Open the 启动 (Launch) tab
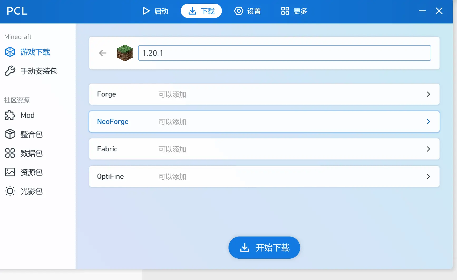 [155, 11]
